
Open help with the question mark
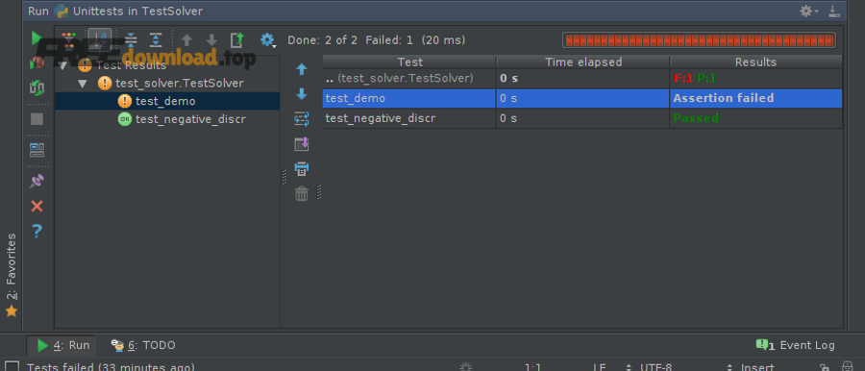pos(37,231)
